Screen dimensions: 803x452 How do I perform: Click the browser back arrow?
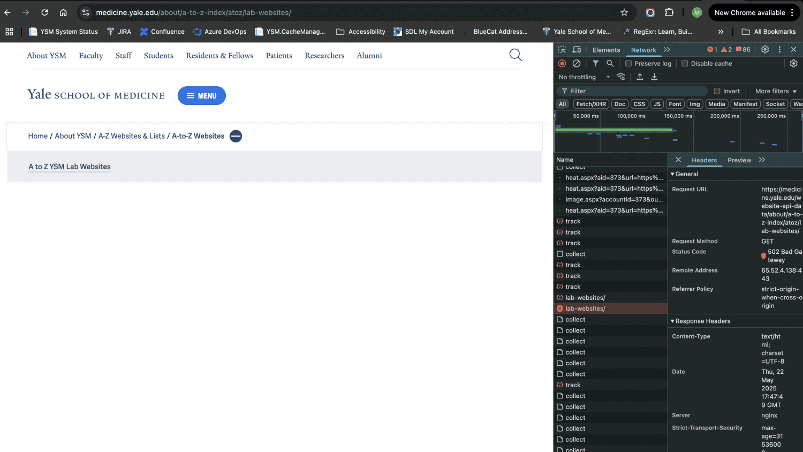tap(7, 12)
